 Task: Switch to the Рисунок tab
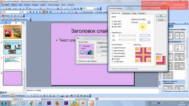tap(142, 13)
